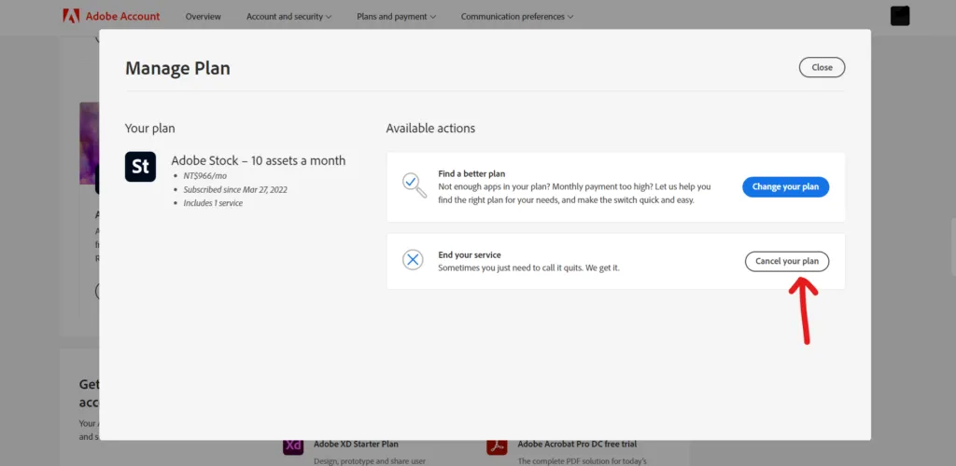Expand the Plans and payment menu
The image size is (956, 466).
click(x=396, y=17)
